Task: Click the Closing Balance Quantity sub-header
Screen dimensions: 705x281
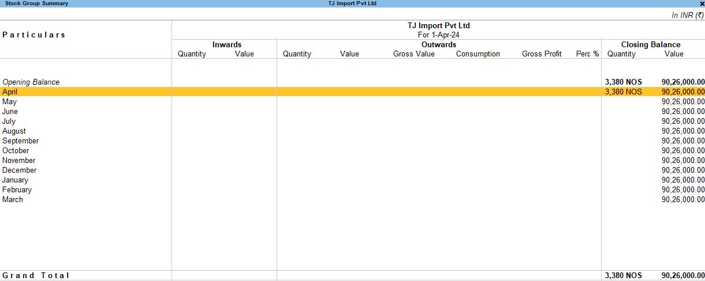Action: (621, 54)
